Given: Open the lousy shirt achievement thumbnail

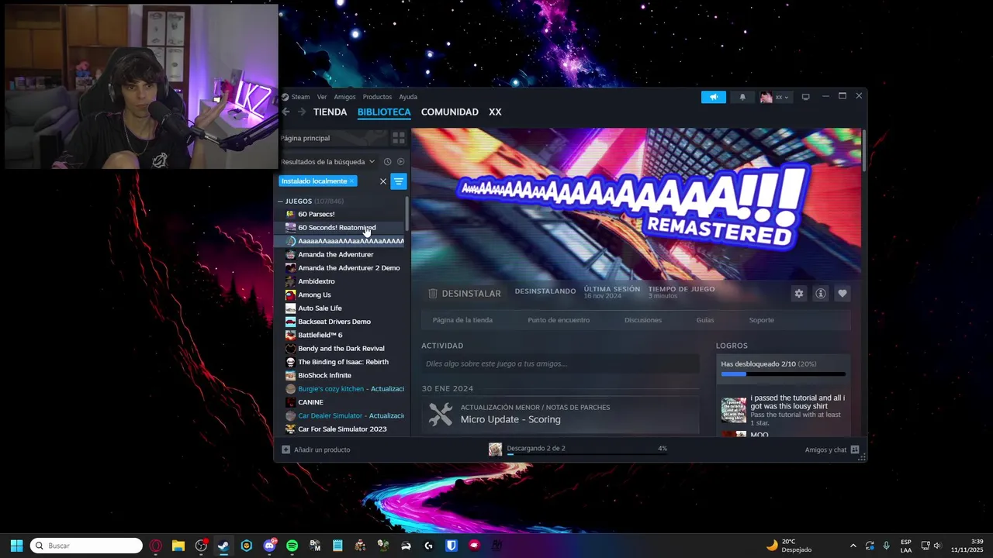Looking at the screenshot, I should (x=733, y=409).
